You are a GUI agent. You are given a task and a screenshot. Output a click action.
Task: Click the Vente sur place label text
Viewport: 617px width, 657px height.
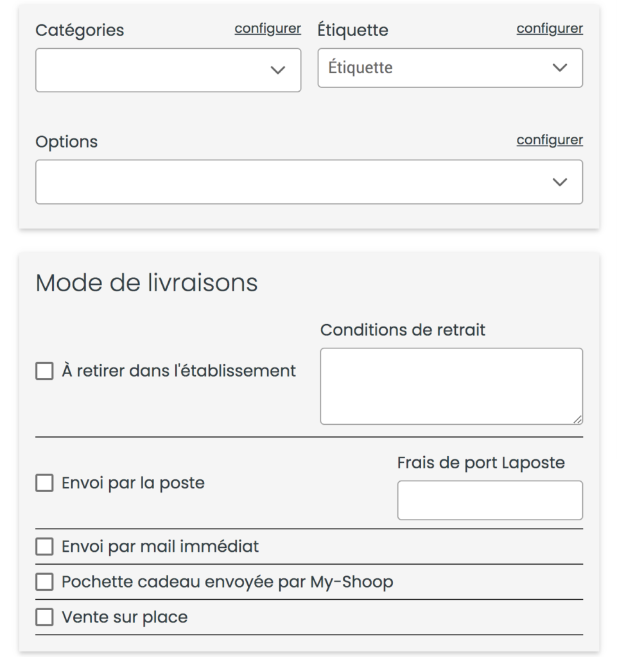125,617
